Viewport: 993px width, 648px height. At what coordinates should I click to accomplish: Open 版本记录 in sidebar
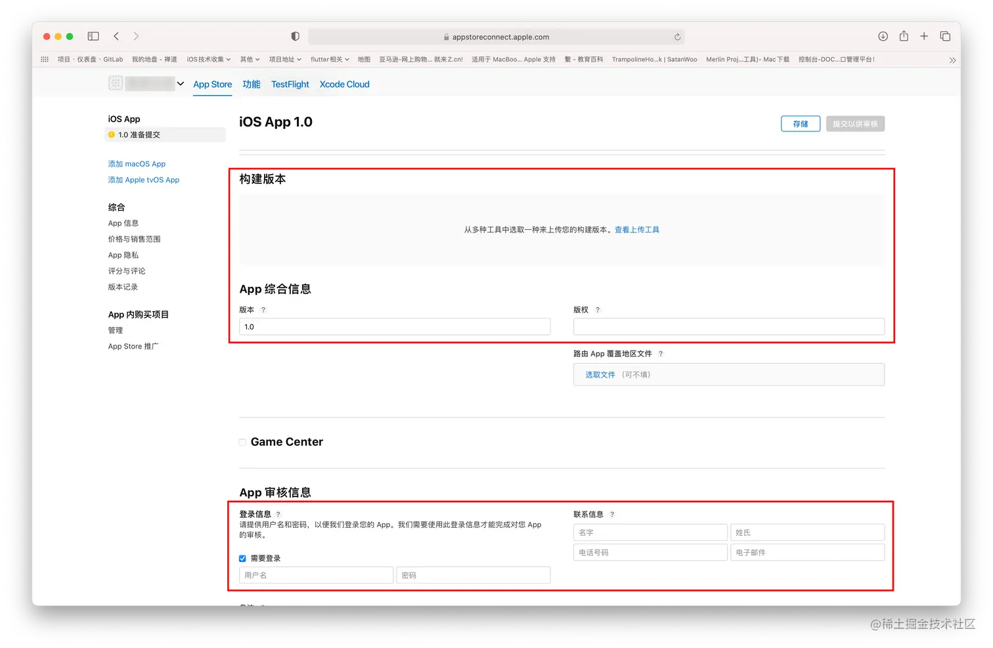[123, 287]
